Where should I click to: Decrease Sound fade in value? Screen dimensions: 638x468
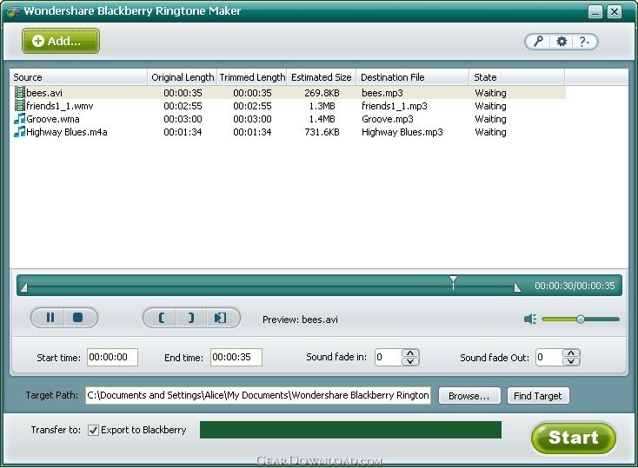click(410, 361)
